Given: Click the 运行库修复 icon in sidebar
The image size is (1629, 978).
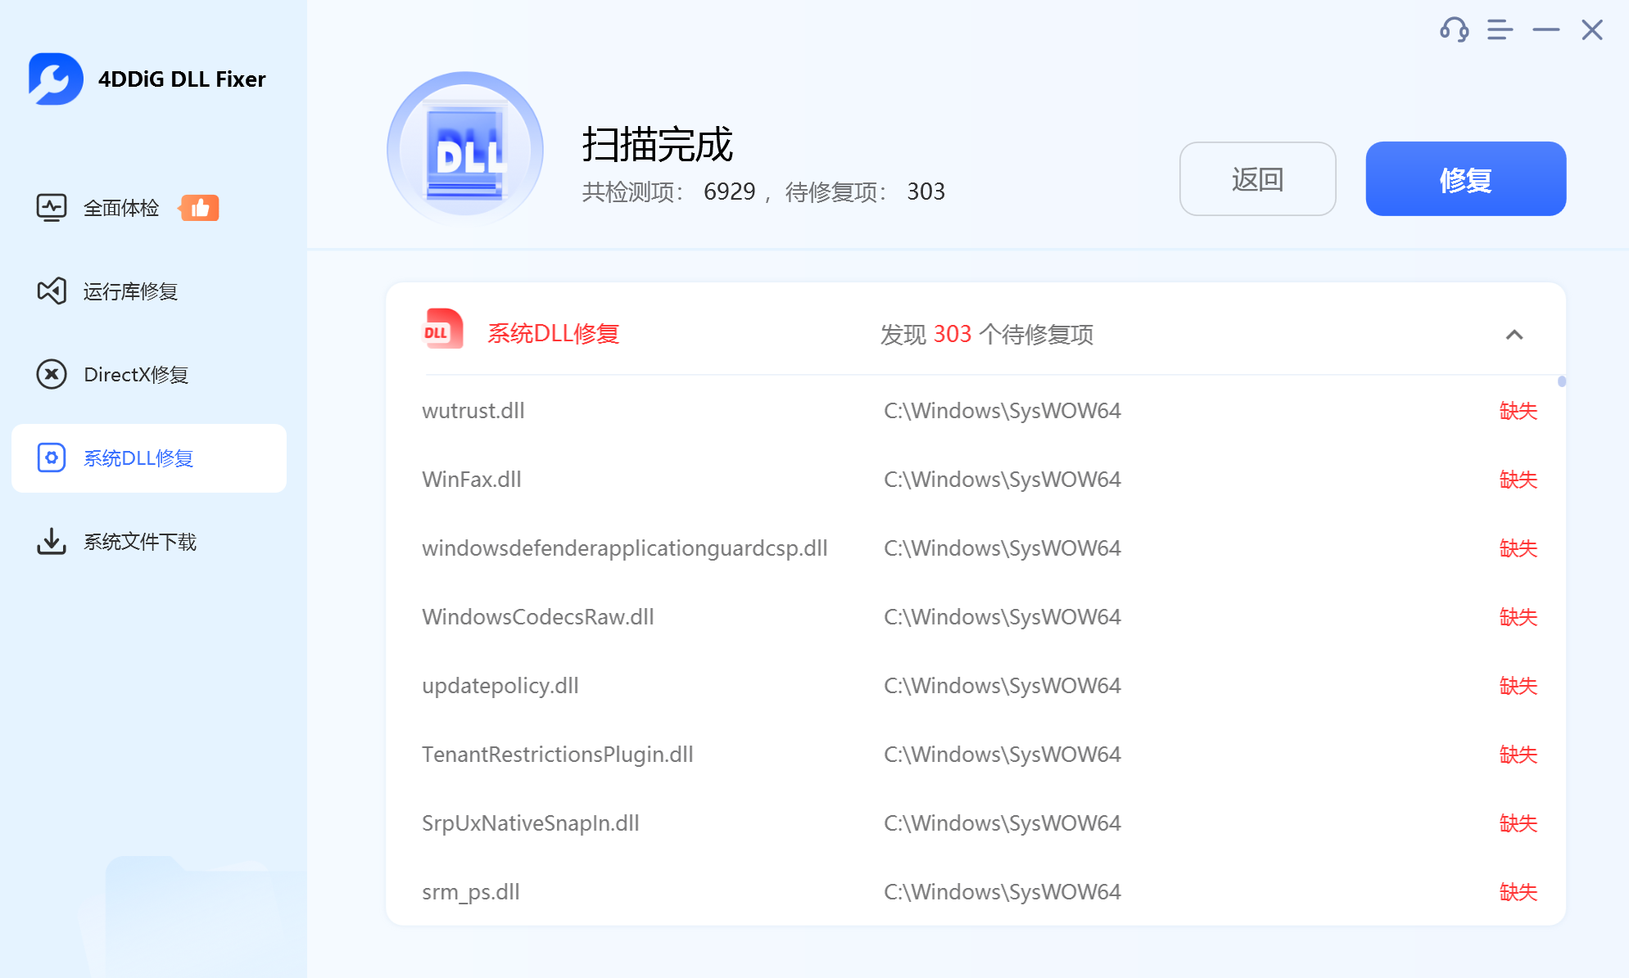Looking at the screenshot, I should 51,291.
